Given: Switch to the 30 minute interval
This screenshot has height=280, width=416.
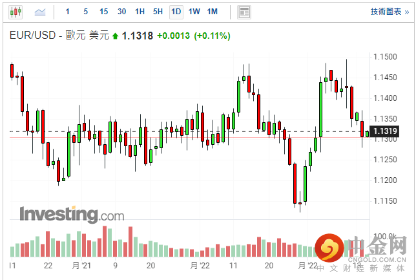Looking at the screenshot, I should [x=122, y=12].
